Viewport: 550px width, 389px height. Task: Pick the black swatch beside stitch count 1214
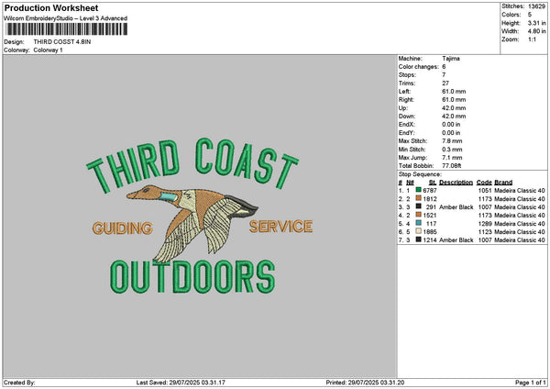[x=419, y=239]
